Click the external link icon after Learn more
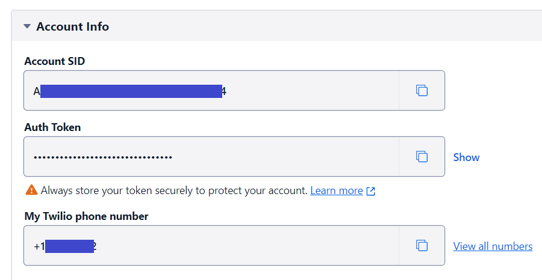 point(370,191)
